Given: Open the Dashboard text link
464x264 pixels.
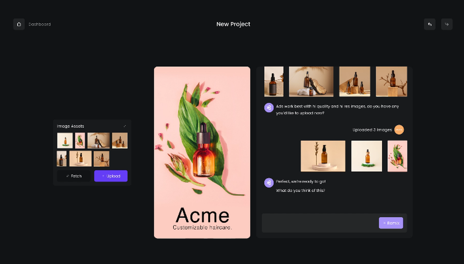Looking at the screenshot, I should coord(39,24).
